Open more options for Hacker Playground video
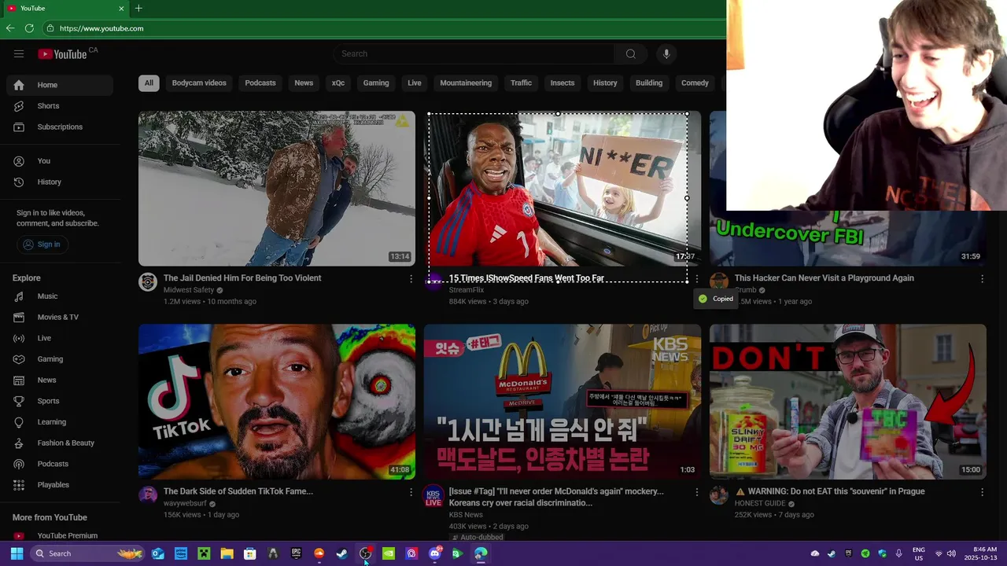Screen dimensions: 1007x566 coord(982,279)
